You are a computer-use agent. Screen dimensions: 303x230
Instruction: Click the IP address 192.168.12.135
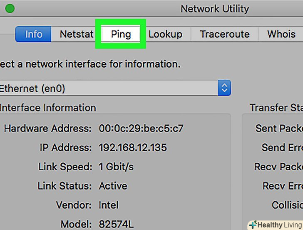click(x=132, y=147)
